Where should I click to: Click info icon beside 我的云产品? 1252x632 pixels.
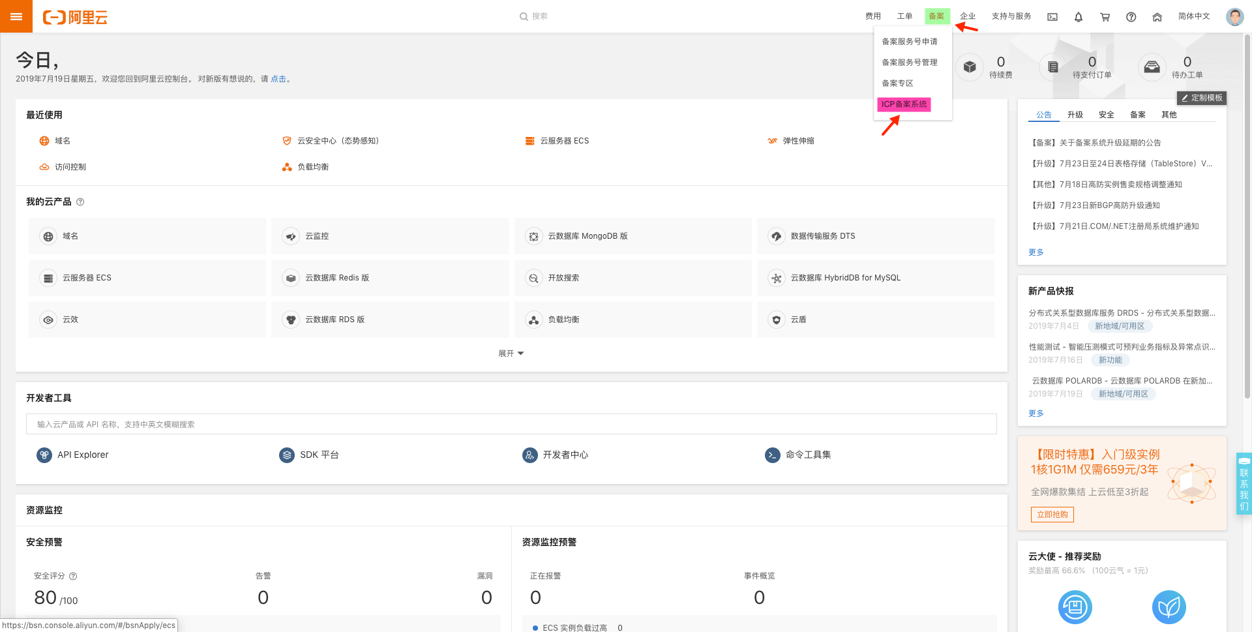click(x=80, y=202)
